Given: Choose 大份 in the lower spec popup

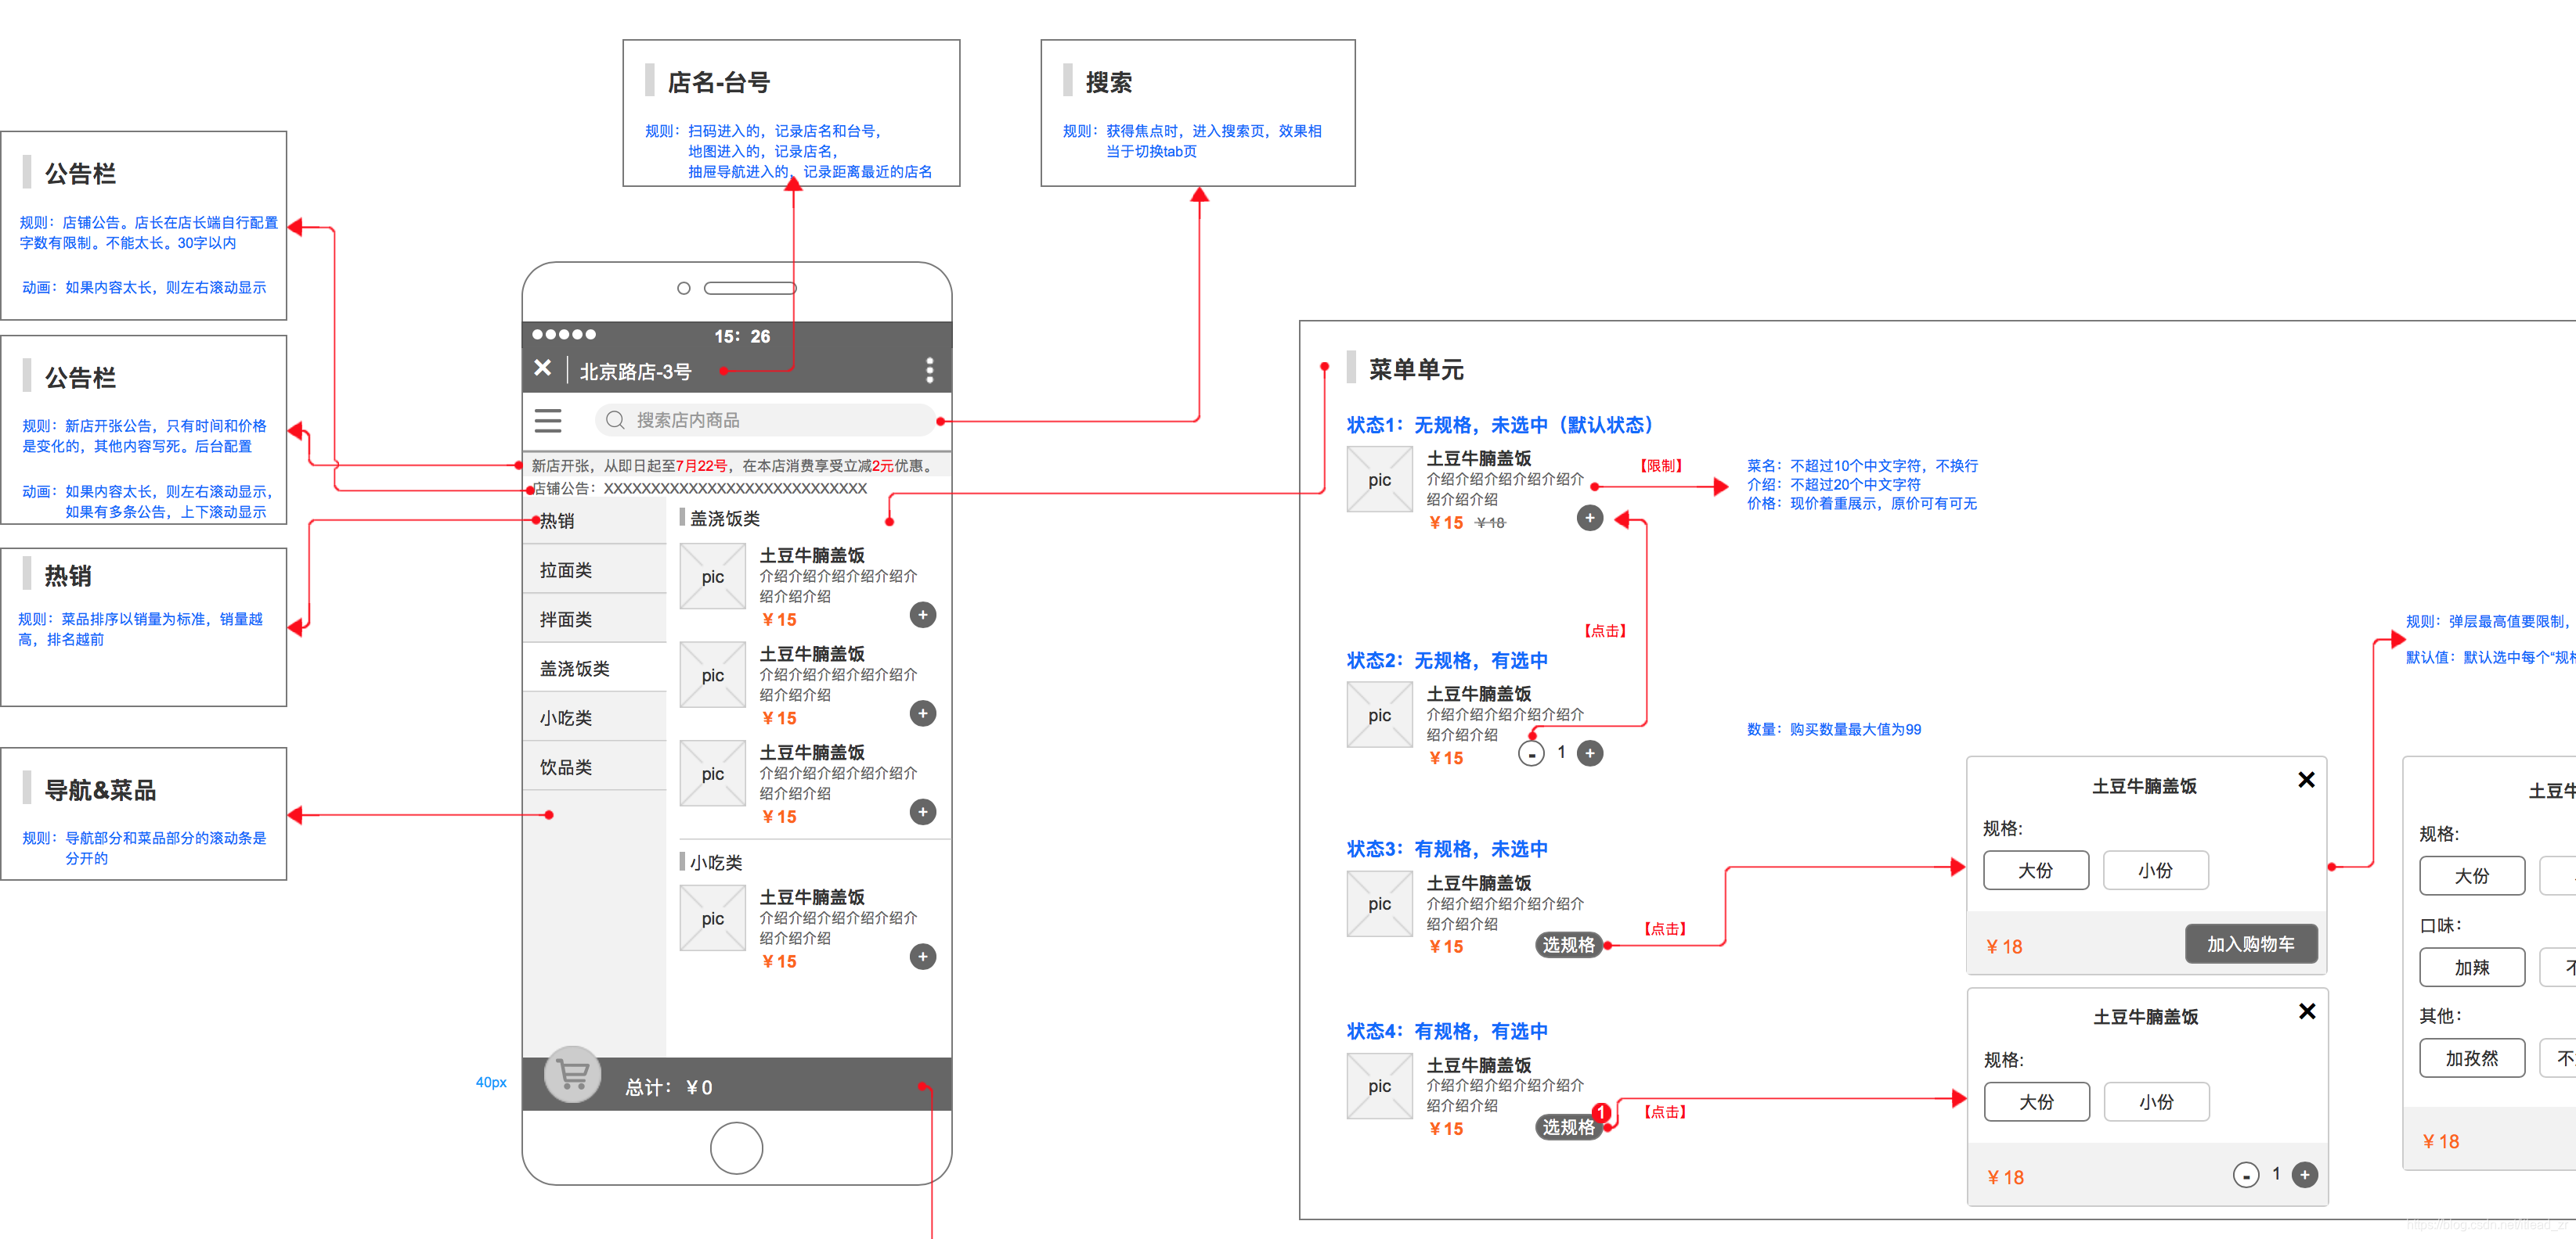Looking at the screenshot, I should click(2037, 1102).
